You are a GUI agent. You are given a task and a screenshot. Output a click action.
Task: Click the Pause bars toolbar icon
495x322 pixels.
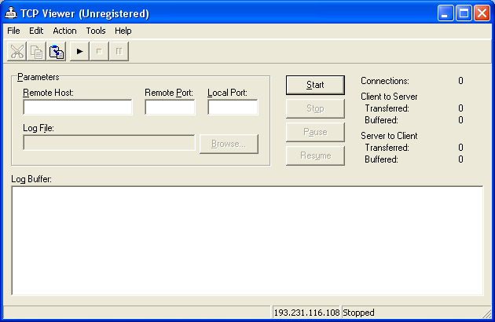pos(119,52)
